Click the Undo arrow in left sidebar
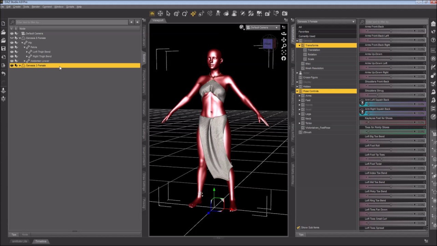 coord(3,73)
